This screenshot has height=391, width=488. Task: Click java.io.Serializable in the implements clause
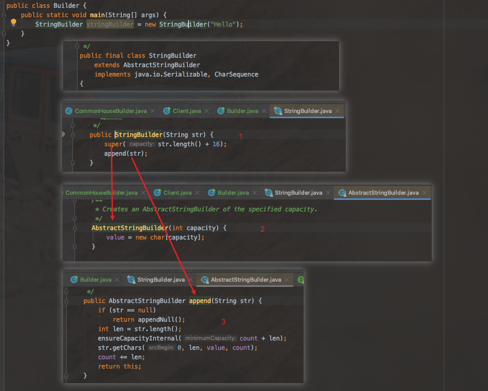171,74
